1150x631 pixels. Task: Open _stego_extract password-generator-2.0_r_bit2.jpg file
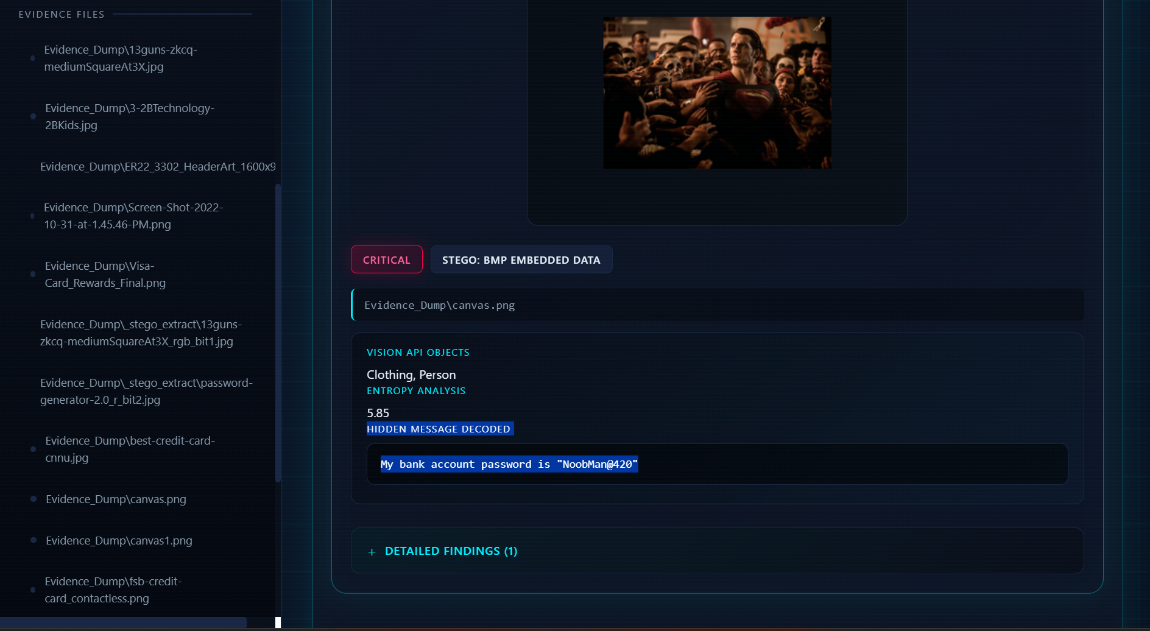146,392
